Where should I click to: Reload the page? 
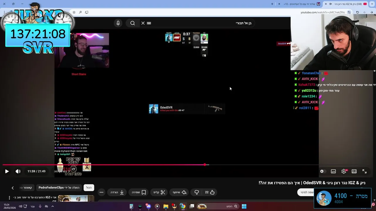(x=357, y=12)
